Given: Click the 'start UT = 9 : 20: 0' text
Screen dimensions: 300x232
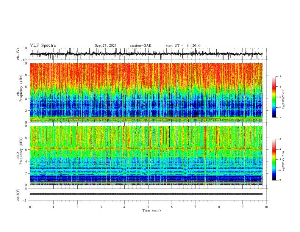Looking at the screenshot, I should [183, 45].
